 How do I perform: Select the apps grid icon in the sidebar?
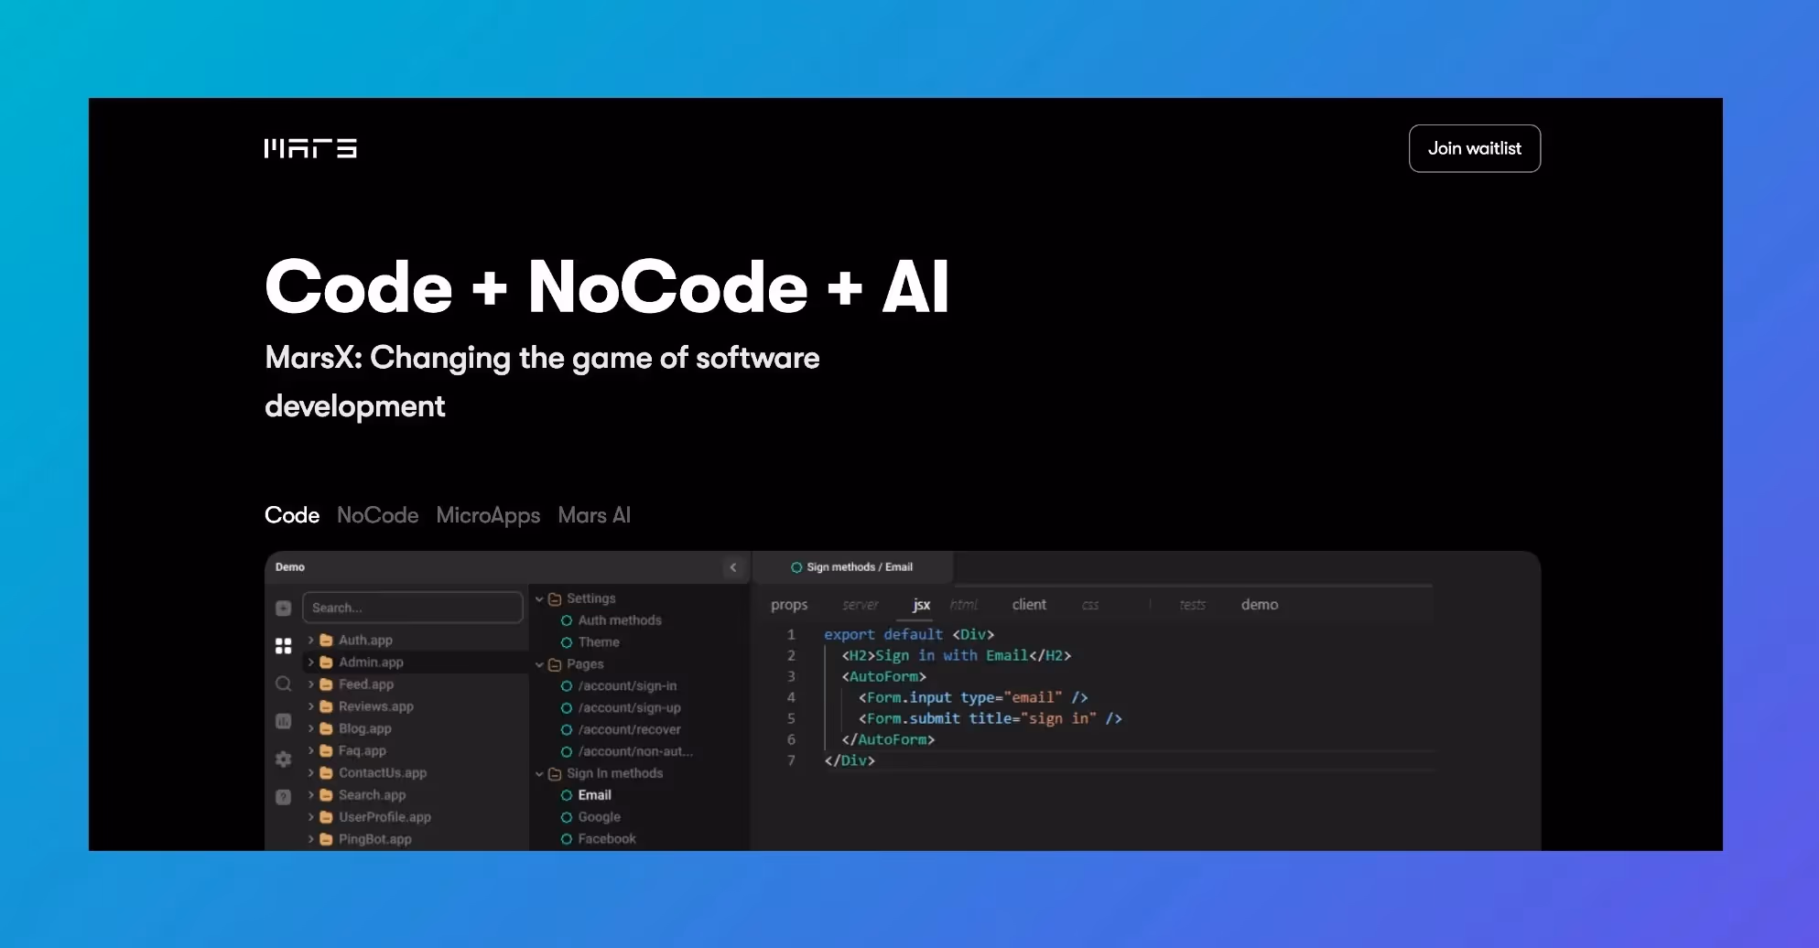tap(283, 646)
